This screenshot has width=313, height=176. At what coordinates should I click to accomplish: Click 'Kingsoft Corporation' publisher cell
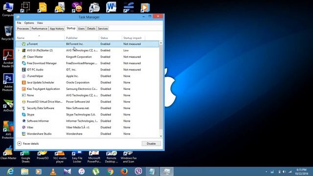point(79,57)
